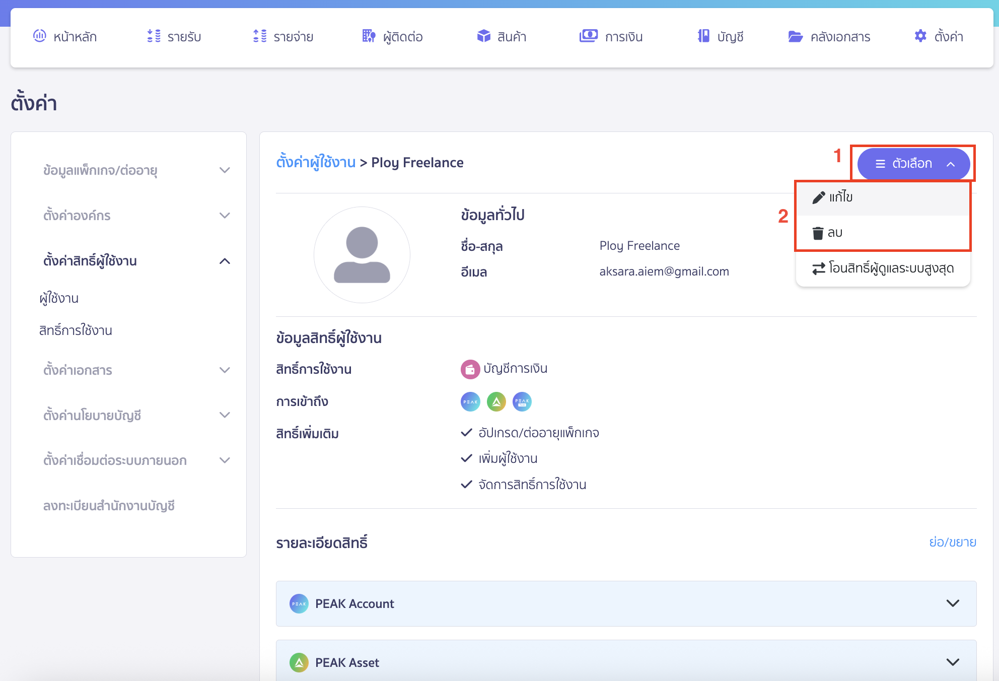
Task: Open the ผู้ติดต่อ contacts icon
Action: [x=368, y=36]
